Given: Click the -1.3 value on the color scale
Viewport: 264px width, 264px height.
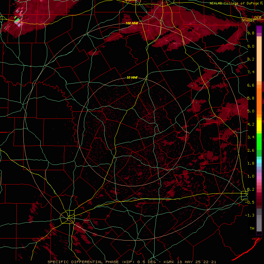Looking at the screenshot, I should 250,215.
